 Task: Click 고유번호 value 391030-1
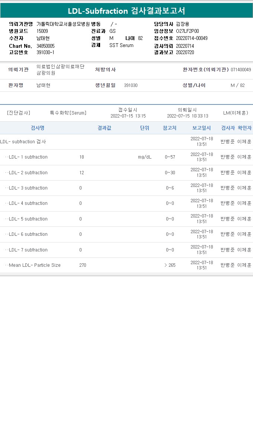tap(45, 52)
